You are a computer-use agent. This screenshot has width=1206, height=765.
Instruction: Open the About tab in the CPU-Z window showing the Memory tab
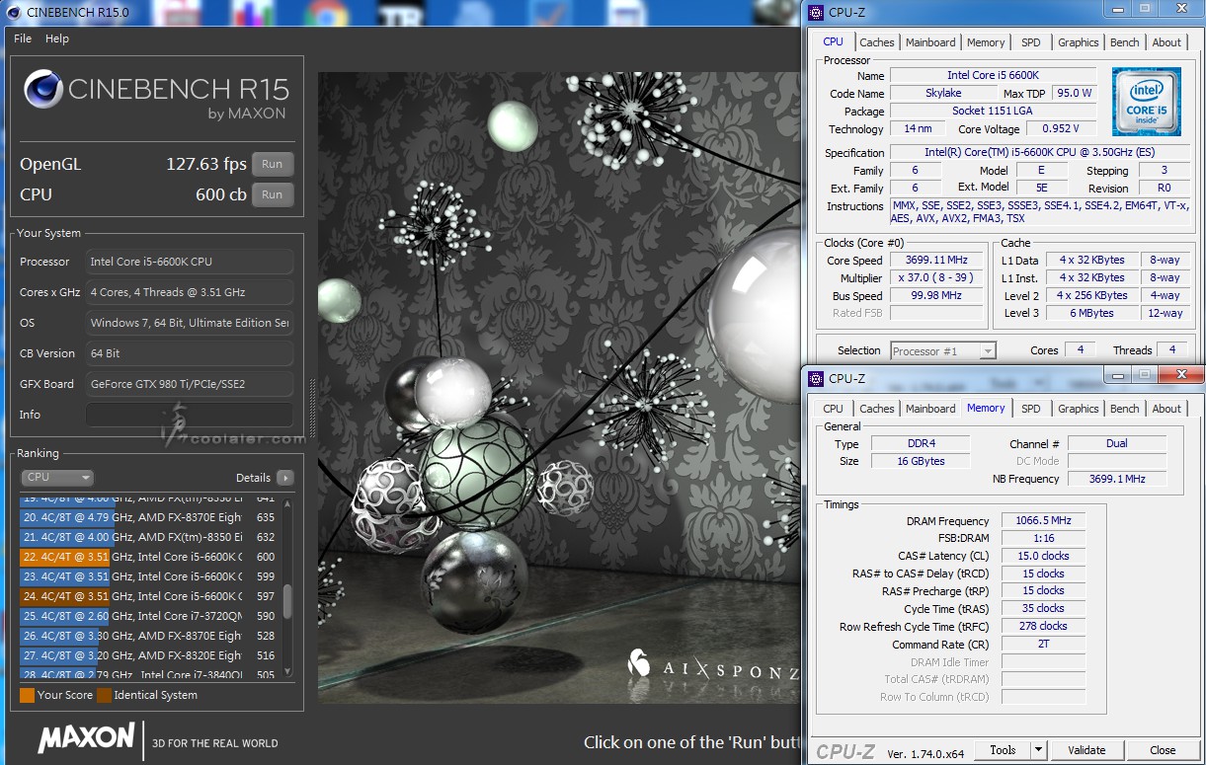click(x=1166, y=409)
